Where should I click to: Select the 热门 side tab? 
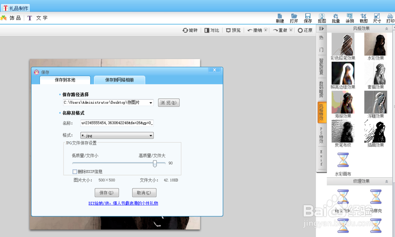tap(321, 43)
